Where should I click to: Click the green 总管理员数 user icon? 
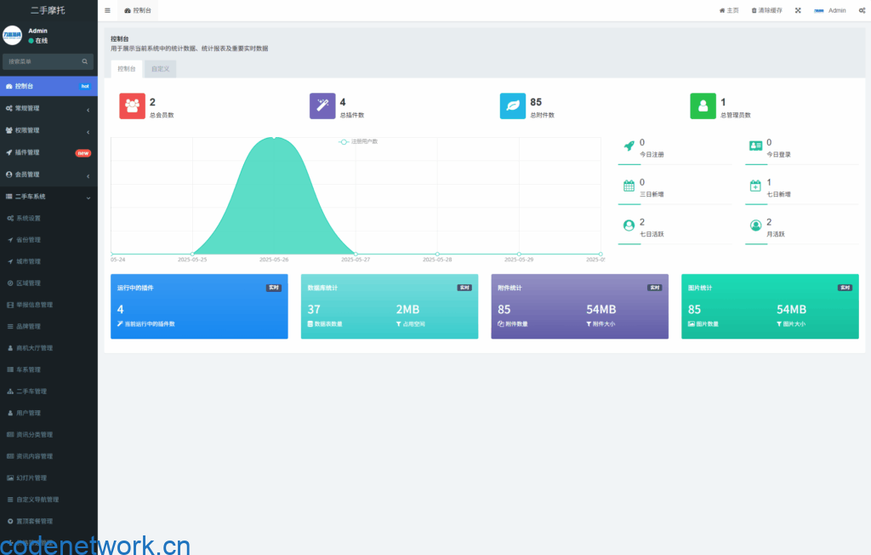click(x=703, y=106)
